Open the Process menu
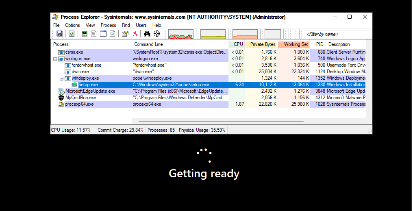 108,25
